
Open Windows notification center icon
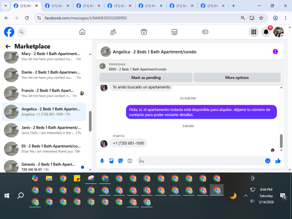283,196
